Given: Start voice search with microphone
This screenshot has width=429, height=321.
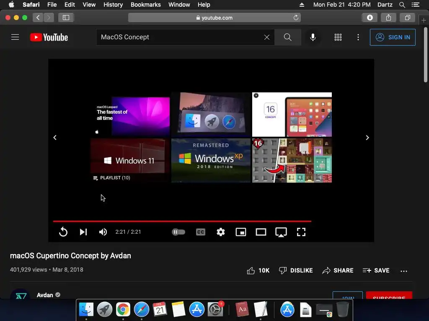Looking at the screenshot, I should point(313,37).
